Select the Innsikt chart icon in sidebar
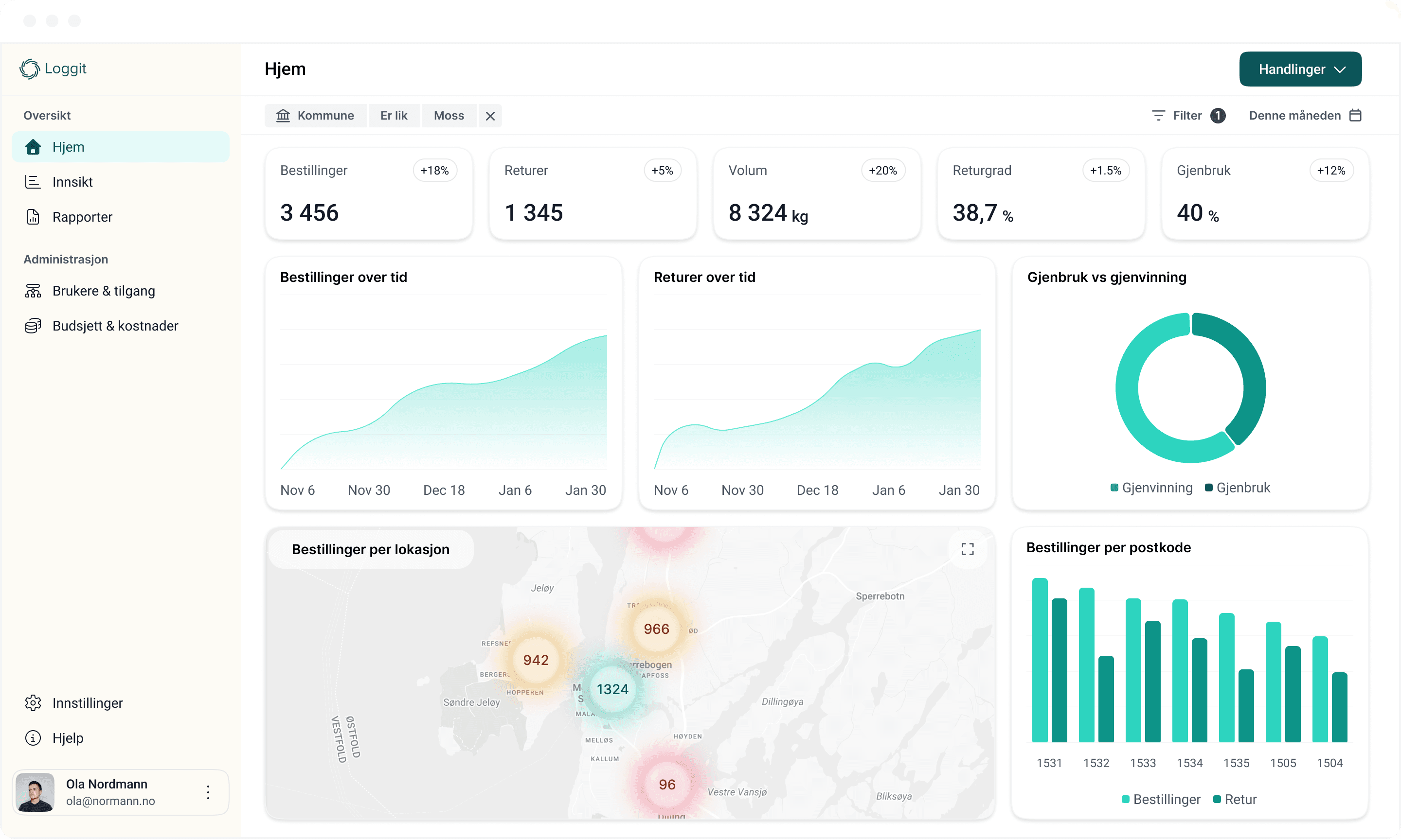Screen dimensions: 1401x839 (33, 181)
